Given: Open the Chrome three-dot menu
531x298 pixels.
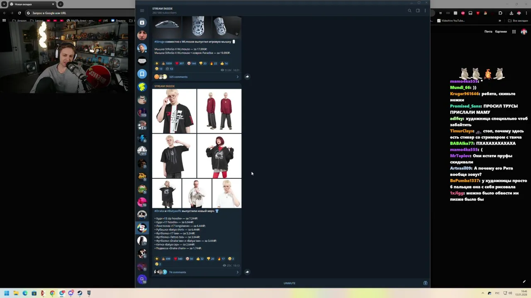Looking at the screenshot, I should coord(526,13).
